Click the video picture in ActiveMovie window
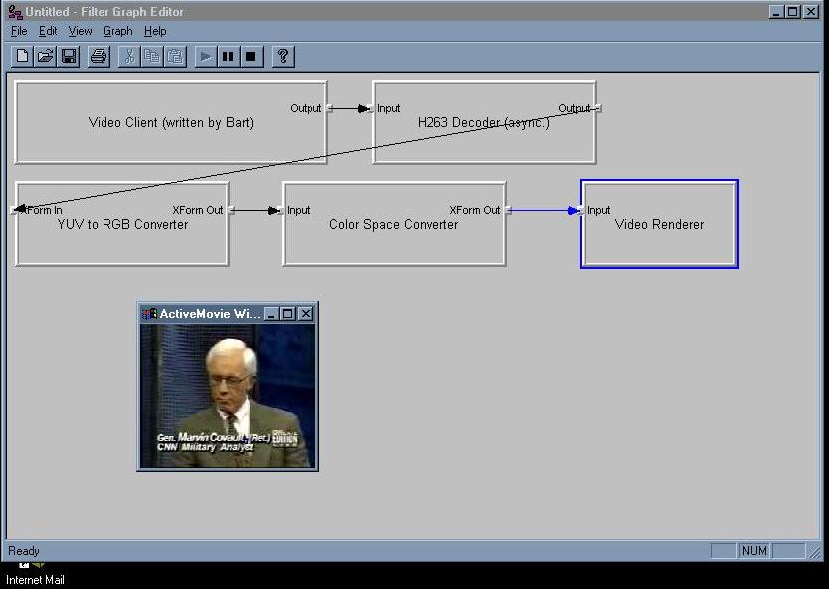Image resolution: width=829 pixels, height=589 pixels. coord(228,396)
